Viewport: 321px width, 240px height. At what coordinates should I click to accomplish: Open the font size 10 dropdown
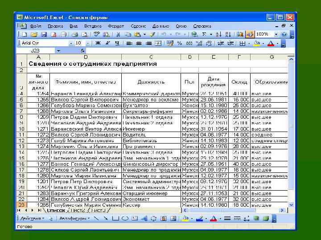point(88,44)
